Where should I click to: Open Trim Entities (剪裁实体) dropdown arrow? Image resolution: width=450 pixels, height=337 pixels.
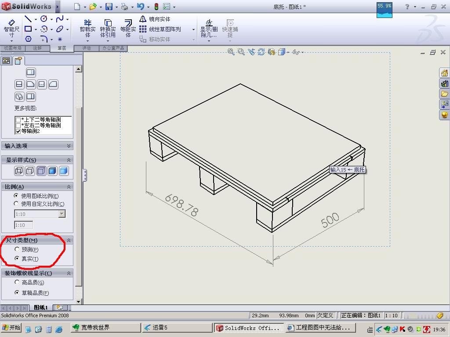point(87,41)
